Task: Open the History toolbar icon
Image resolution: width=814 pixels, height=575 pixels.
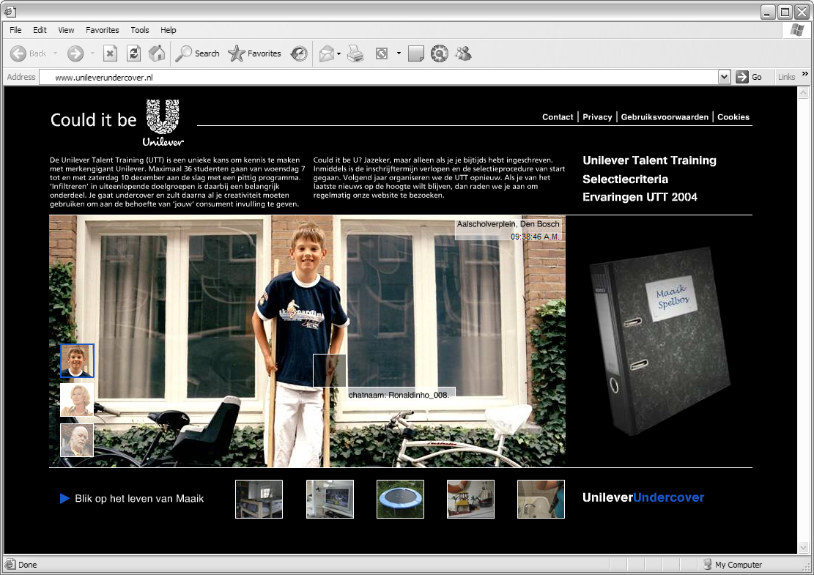Action: (x=299, y=53)
